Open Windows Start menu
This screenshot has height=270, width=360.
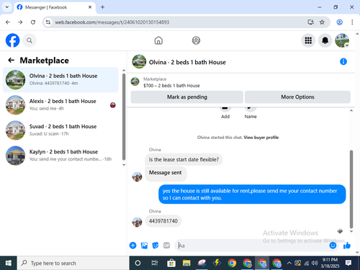tap(9, 263)
